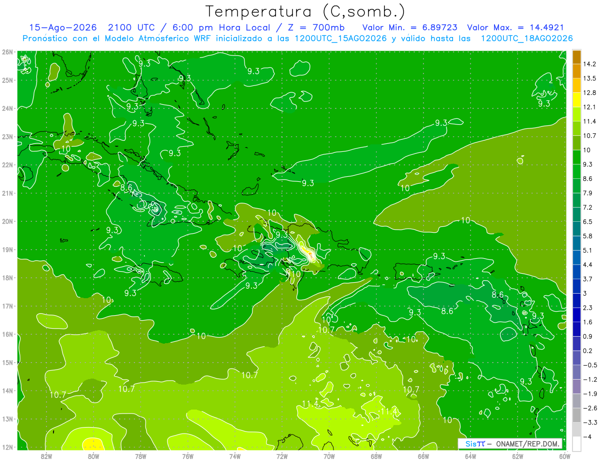Click the SisPI ONAMET/REP.DOM. logo box
This screenshot has height=463, width=600.
coord(509,444)
